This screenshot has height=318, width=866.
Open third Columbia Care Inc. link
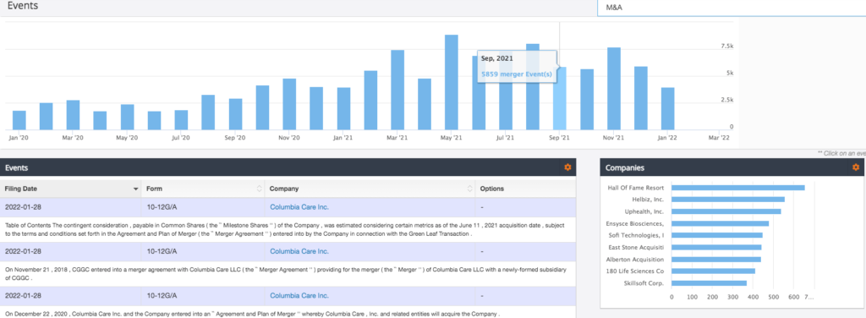click(x=299, y=295)
